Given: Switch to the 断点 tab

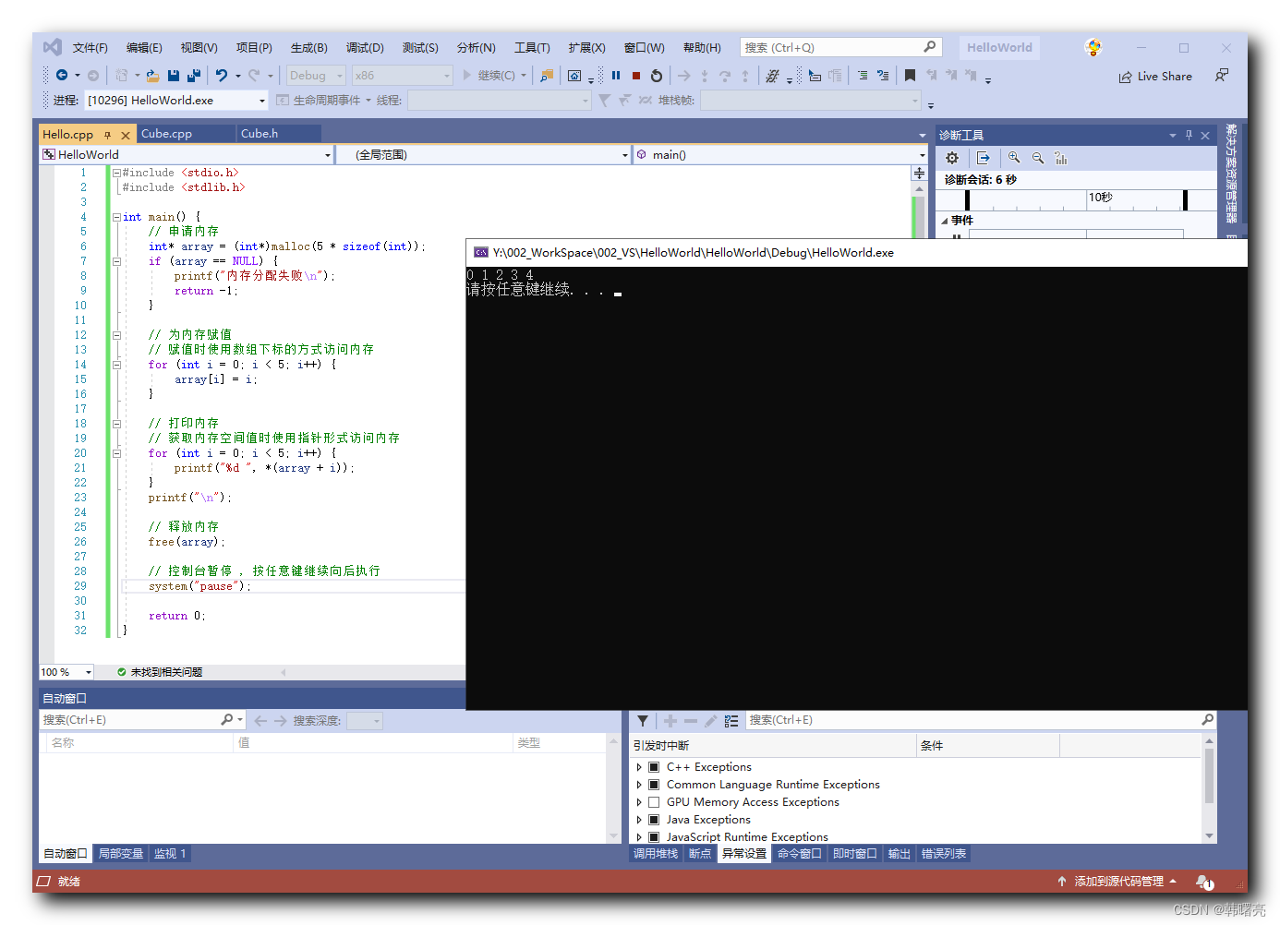Looking at the screenshot, I should pos(700,854).
